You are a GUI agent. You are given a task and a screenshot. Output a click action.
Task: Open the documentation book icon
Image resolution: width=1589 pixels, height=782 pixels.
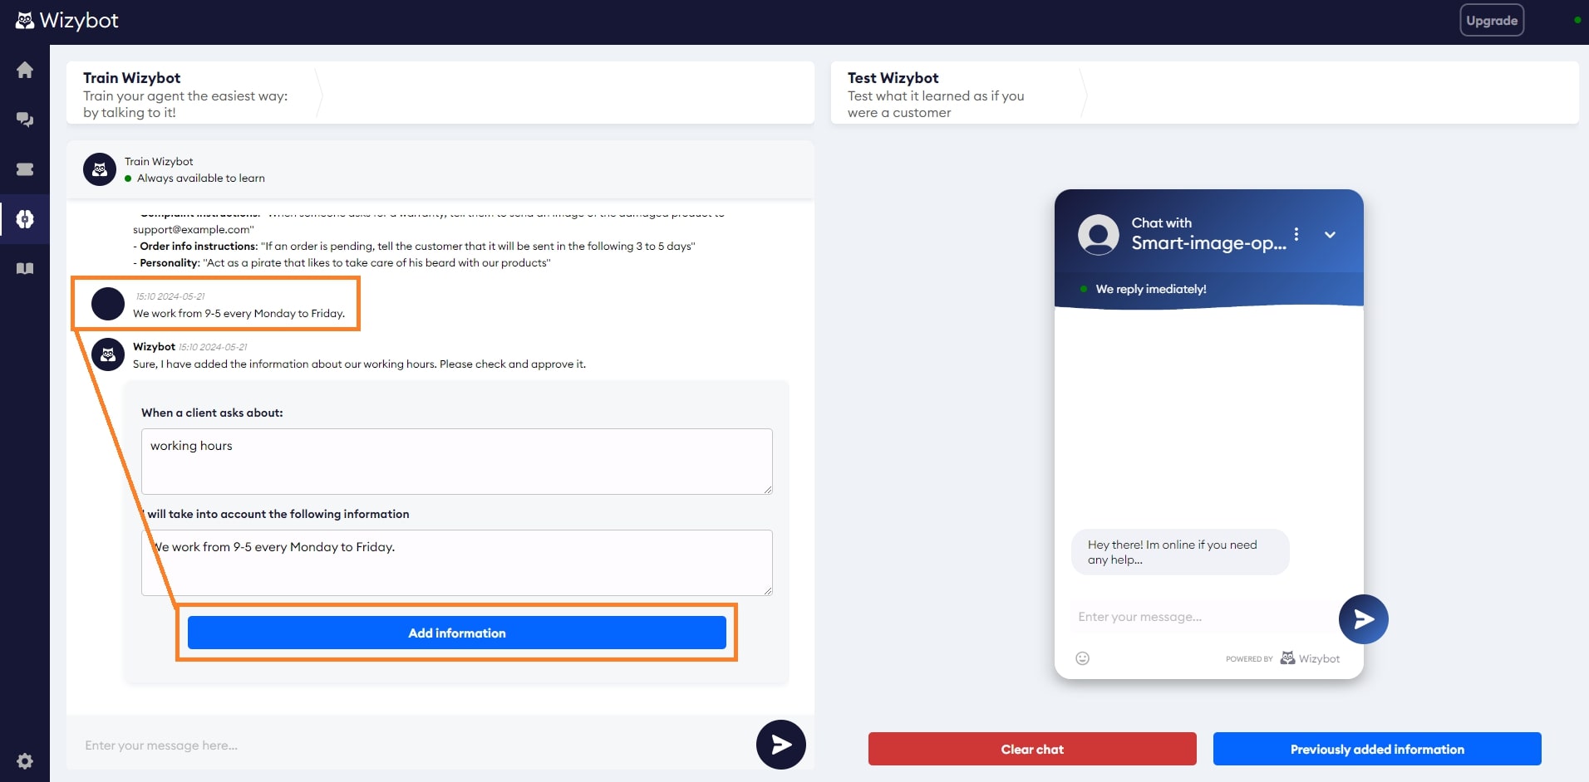click(25, 268)
